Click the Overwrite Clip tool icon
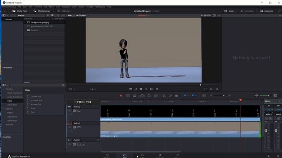Viewport: 282px width, 158px height. pos(149,96)
